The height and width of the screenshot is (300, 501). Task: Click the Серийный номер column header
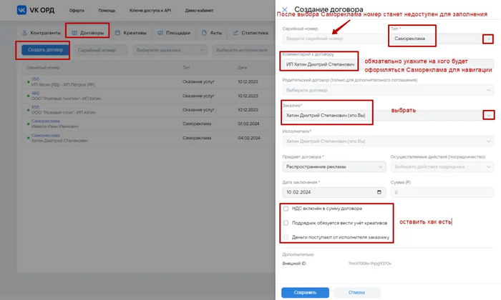pyautogui.click(x=43, y=68)
